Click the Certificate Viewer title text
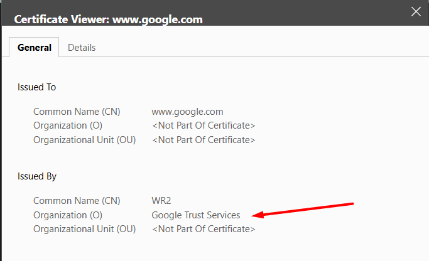The image size is (429, 261). (108, 19)
